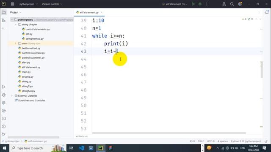Open run toolbar More Actions menu

207,4
